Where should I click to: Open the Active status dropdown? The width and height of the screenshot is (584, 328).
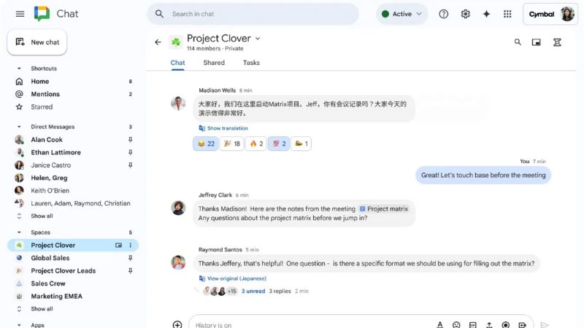(x=402, y=14)
